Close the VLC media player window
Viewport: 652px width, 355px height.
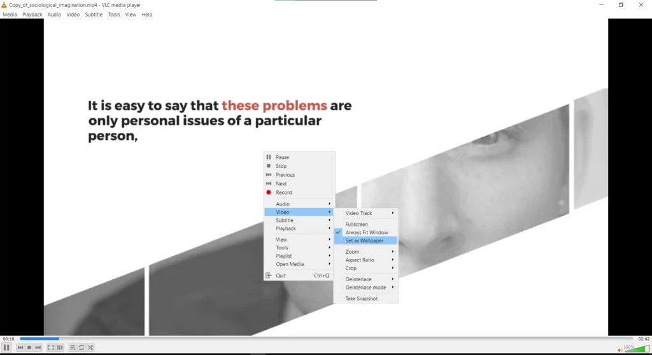tap(641, 5)
